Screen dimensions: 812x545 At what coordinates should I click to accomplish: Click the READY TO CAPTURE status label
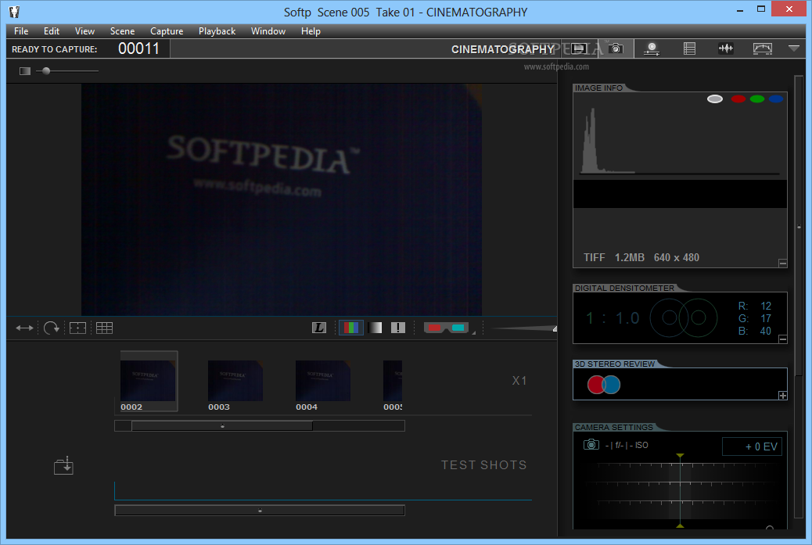click(55, 49)
